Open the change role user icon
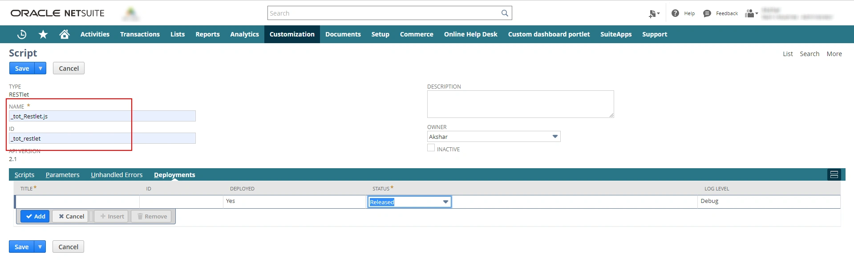Viewport: 854px width, 275px height. 751,13
